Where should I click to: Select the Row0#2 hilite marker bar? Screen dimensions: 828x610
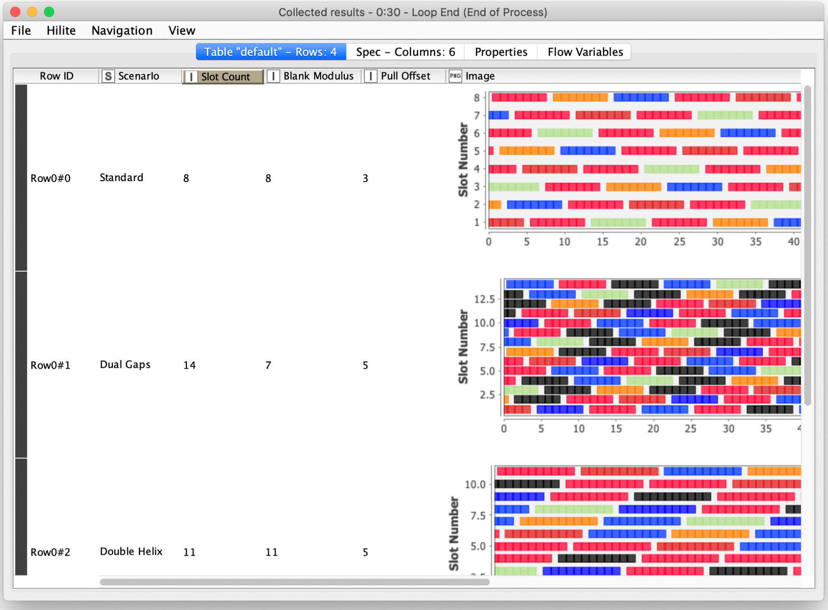(x=20, y=517)
